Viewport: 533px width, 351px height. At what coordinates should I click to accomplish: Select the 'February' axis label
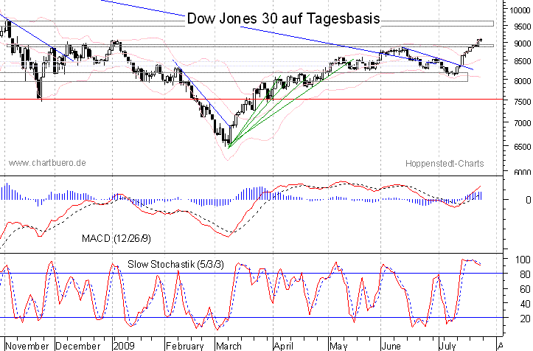coord(184,347)
